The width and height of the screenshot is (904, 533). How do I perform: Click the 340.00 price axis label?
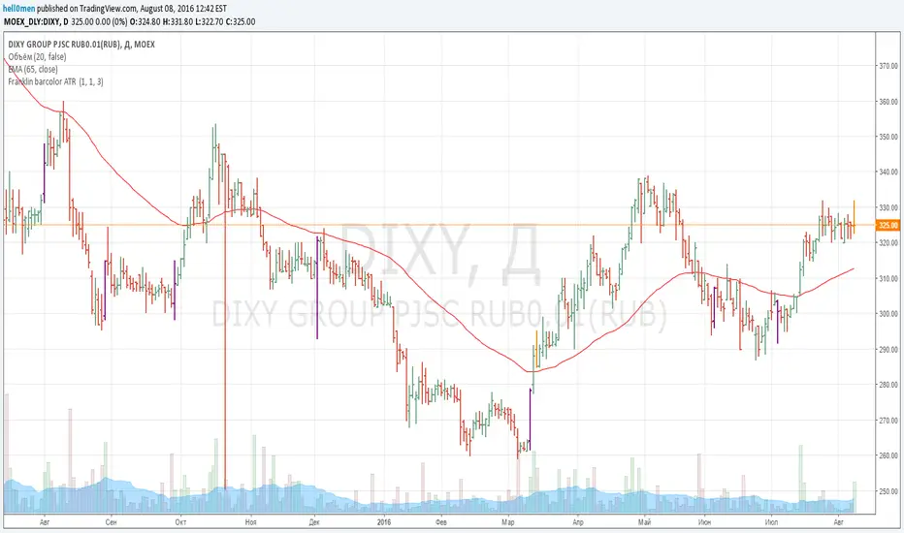888,172
